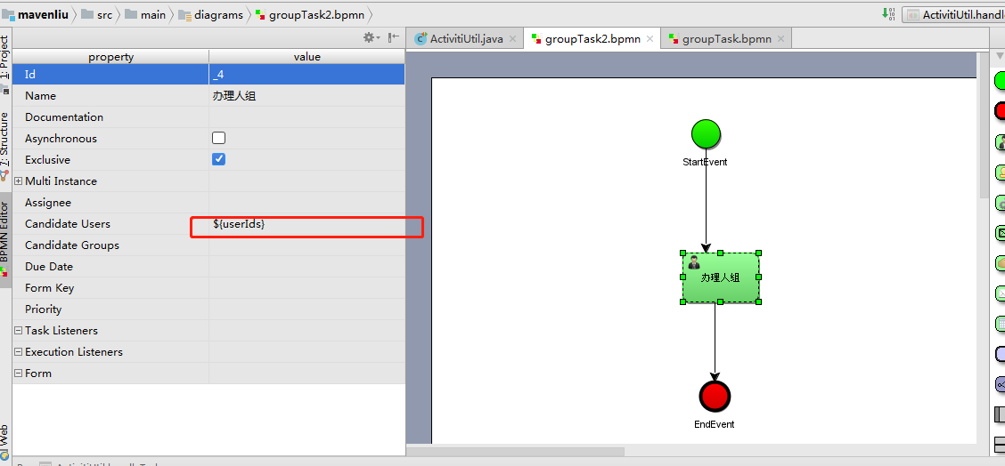Select the Documentation property row
The width and height of the screenshot is (1005, 466).
(x=209, y=117)
